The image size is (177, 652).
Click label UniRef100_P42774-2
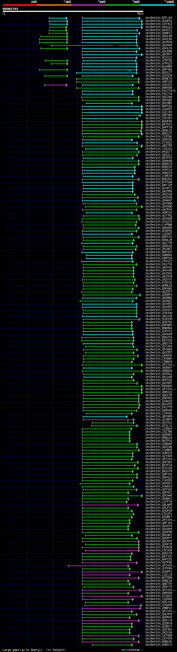tap(160, 91)
